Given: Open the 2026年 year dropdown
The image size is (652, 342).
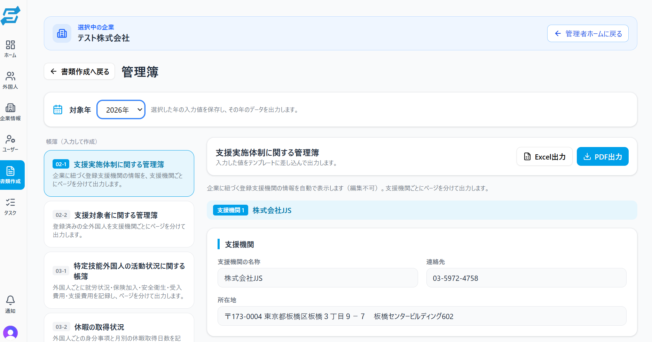Looking at the screenshot, I should click(121, 109).
